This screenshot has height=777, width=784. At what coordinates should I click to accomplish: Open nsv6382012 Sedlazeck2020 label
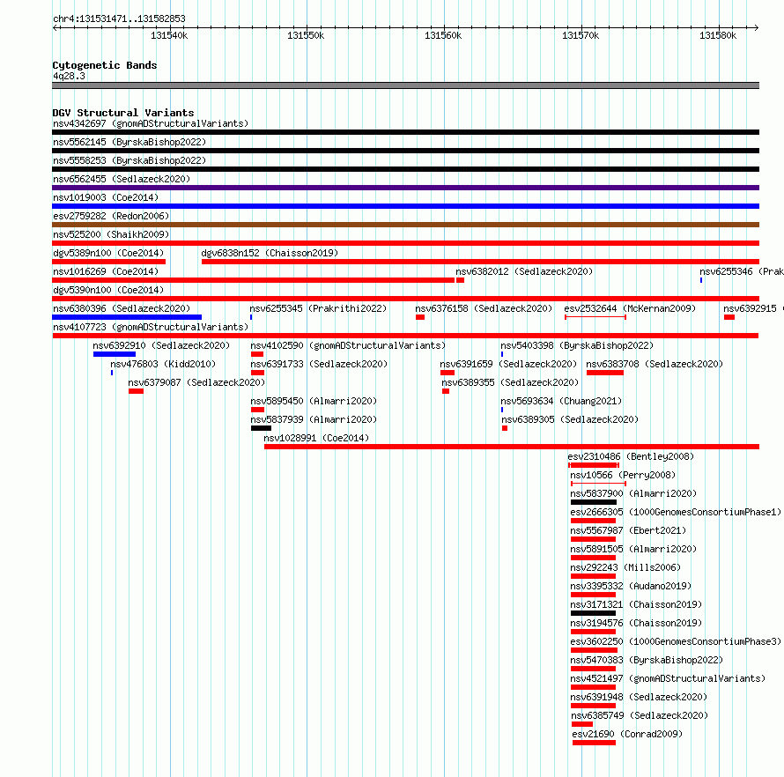tap(524, 271)
